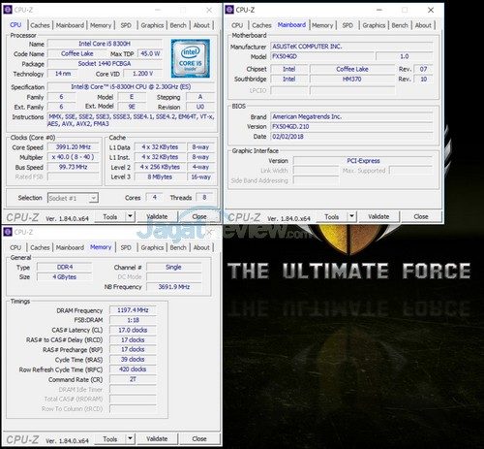This screenshot has height=449, width=484.
Task: Click Validate in the Memory window
Action: (157, 439)
